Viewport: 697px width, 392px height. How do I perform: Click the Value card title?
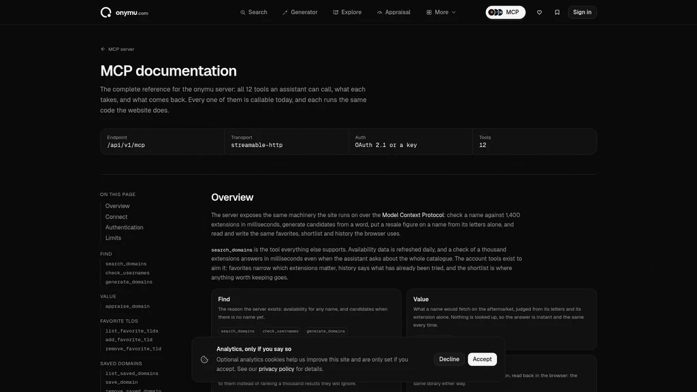(x=421, y=299)
